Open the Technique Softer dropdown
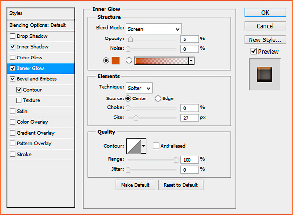The width and height of the screenshot is (293, 215). coord(139,88)
